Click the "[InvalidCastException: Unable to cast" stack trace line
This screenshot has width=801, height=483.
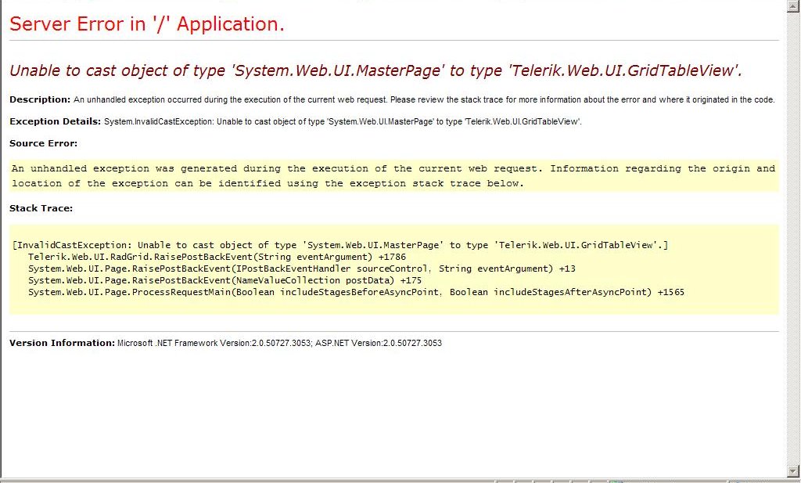click(x=340, y=245)
